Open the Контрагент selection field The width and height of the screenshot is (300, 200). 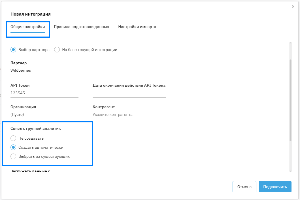tap(129, 115)
